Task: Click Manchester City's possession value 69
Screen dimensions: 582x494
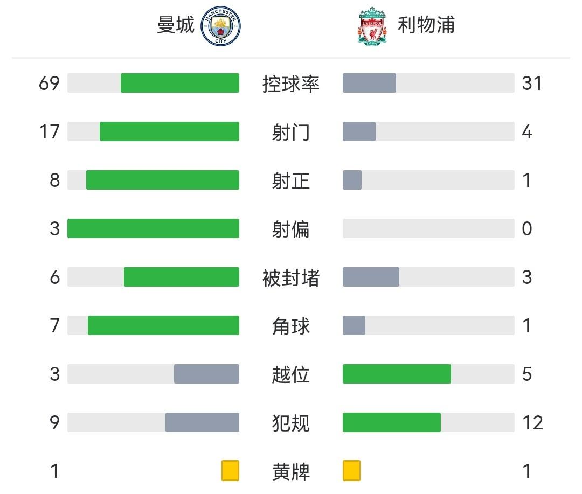Action: point(49,84)
